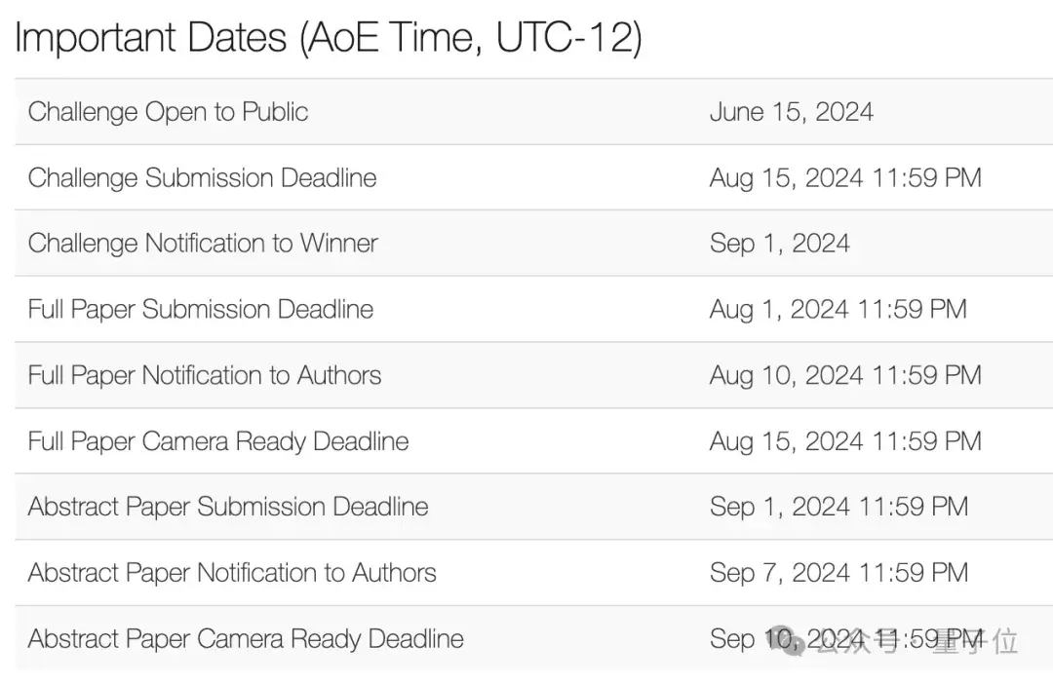This screenshot has height=684, width=1053.
Task: Click the June 15, 2024 date
Action: 791,112
